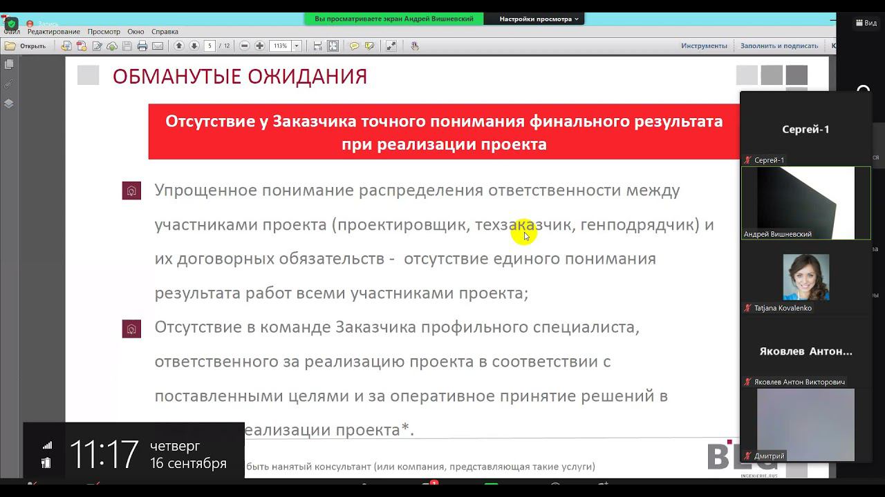Open the Настройки просмотра dropdown
This screenshot has height=497, width=885.
pyautogui.click(x=539, y=19)
